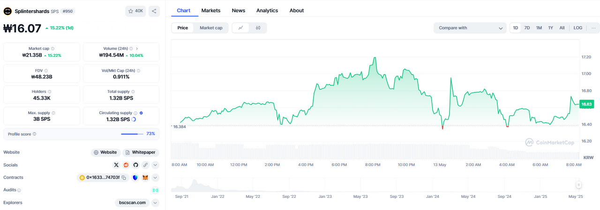Viewport: 600px width, 210px height.
Task: Open the audit provider icon
Action: point(155,190)
